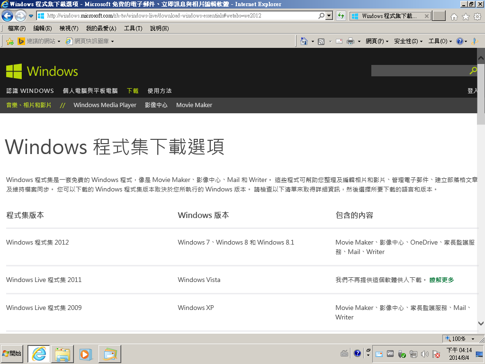485x364 pixels.
Task: Click the command bar Home icon
Action: [304, 41]
